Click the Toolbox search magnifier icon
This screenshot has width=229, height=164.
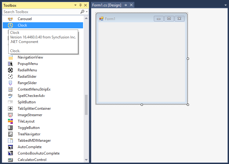click(x=82, y=12)
